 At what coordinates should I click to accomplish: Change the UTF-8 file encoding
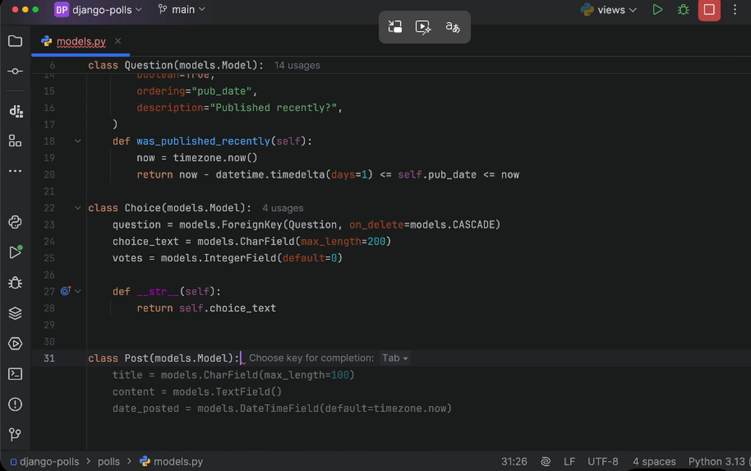point(603,462)
